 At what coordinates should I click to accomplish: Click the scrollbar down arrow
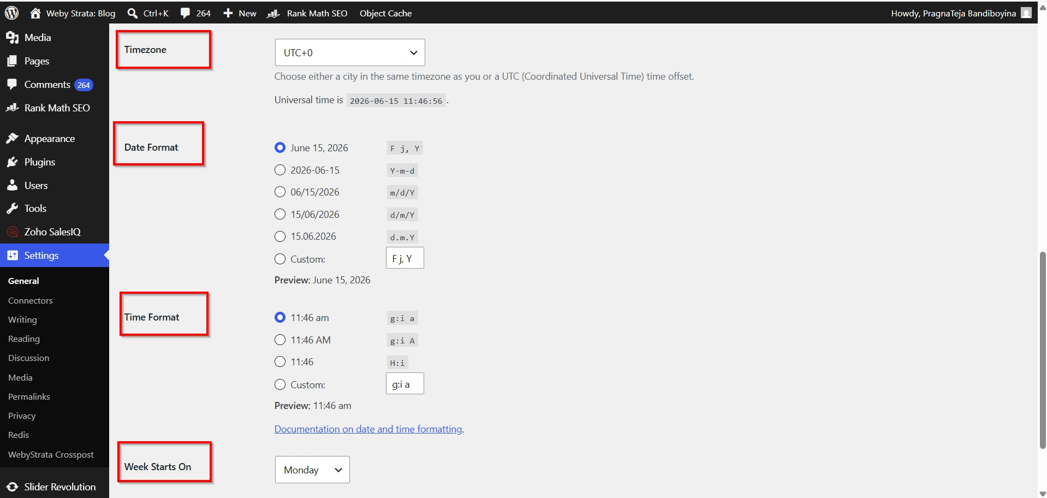pos(1043,493)
